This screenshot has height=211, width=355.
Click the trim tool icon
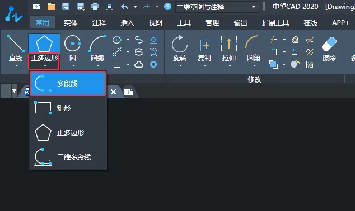coord(273,40)
